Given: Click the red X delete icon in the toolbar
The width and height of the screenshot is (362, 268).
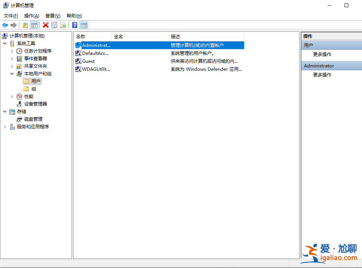Looking at the screenshot, I should [45, 25].
